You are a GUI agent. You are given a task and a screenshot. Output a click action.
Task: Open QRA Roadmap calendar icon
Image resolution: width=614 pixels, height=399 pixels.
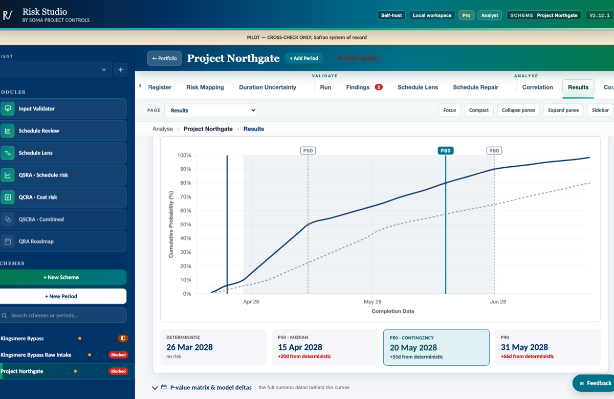coord(8,241)
